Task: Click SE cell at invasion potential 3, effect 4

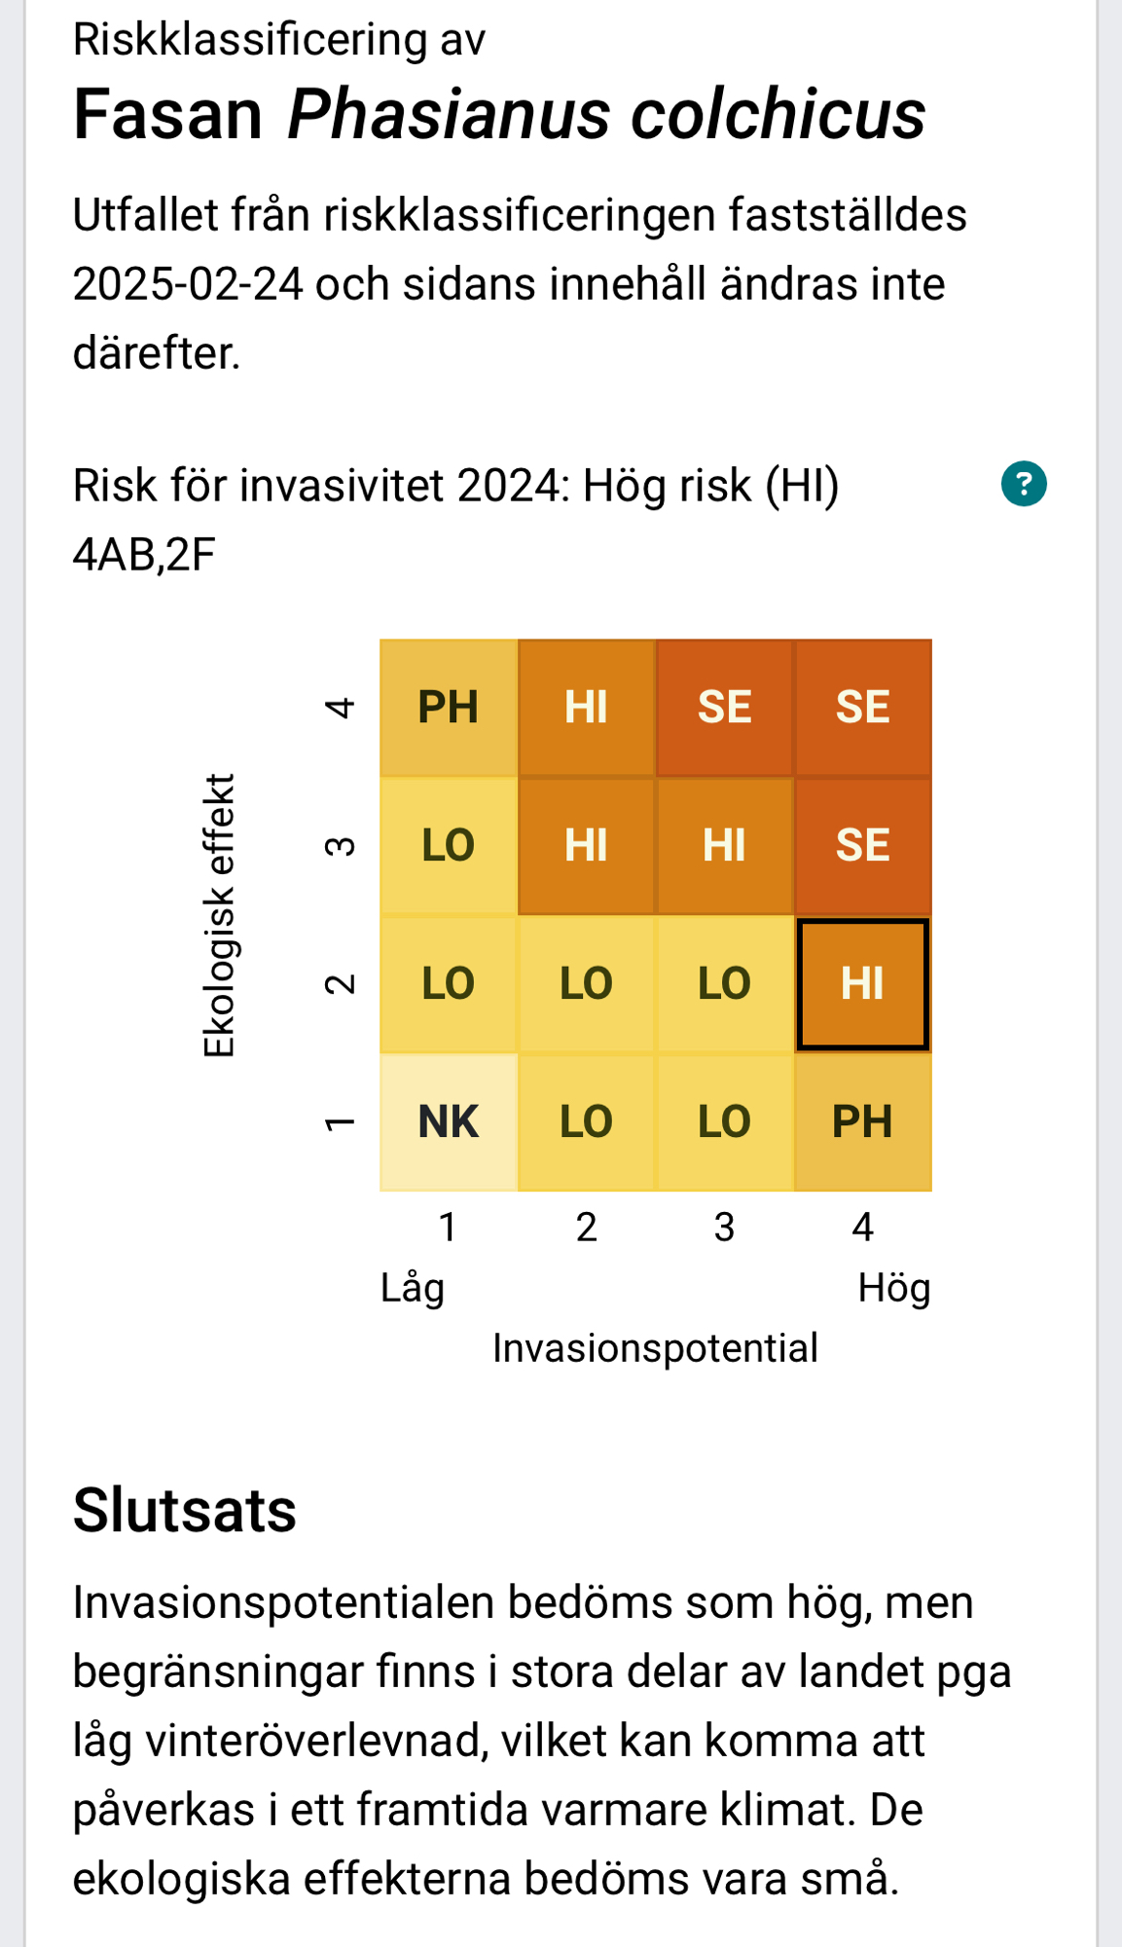Action: click(x=724, y=708)
